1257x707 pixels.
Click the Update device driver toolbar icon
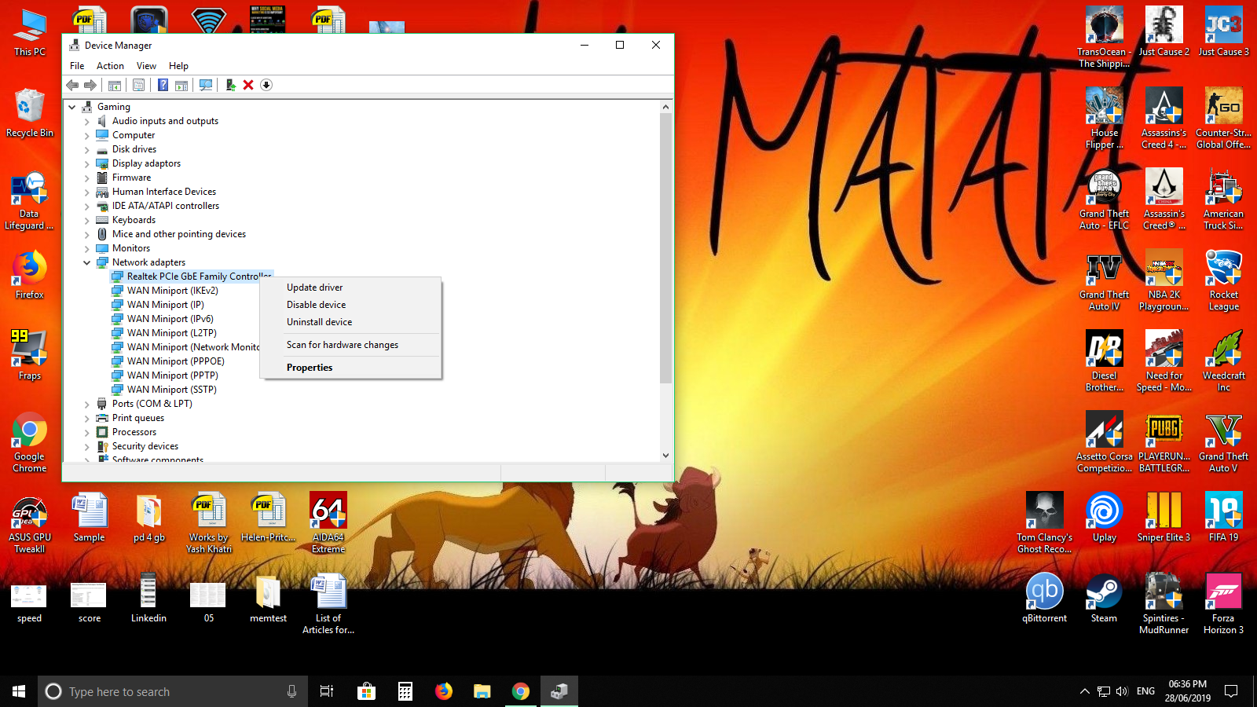(x=230, y=85)
